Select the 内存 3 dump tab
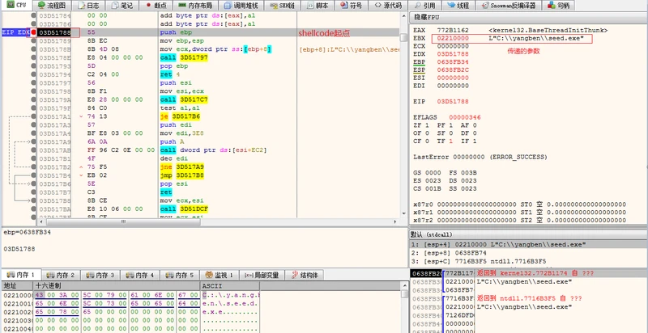Viewport: 648px width, 333px height. click(x=100, y=275)
